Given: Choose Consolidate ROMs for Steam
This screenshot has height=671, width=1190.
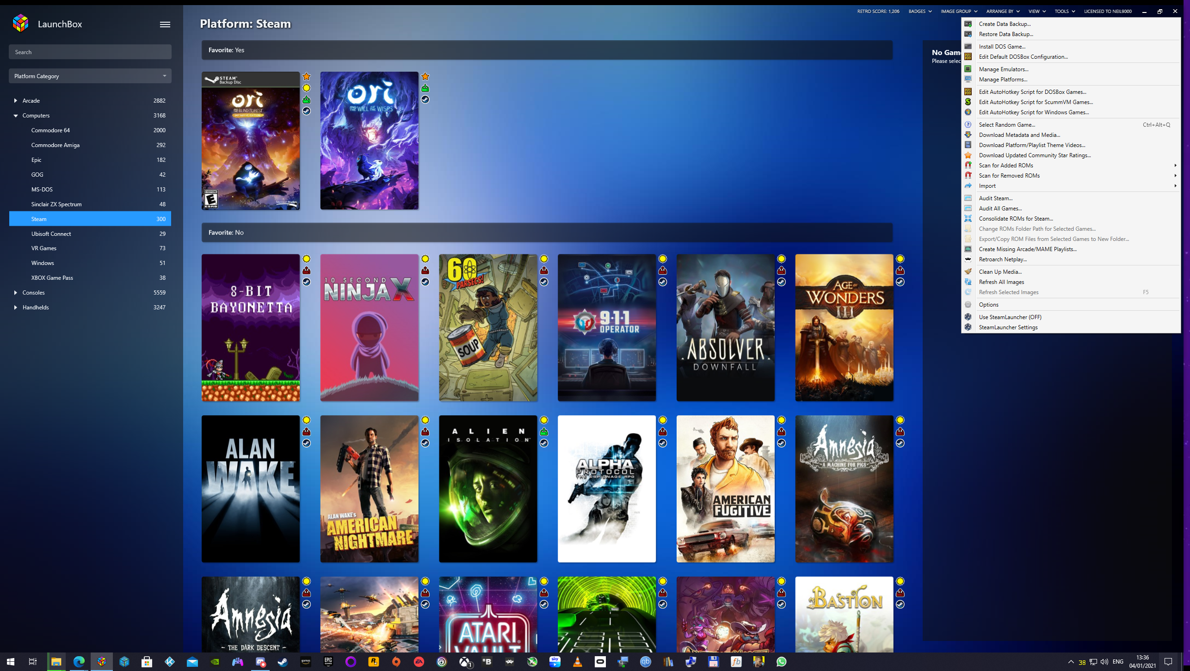Looking at the screenshot, I should click(1071, 218).
